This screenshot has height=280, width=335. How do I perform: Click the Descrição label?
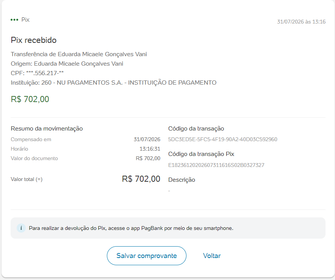(182, 180)
